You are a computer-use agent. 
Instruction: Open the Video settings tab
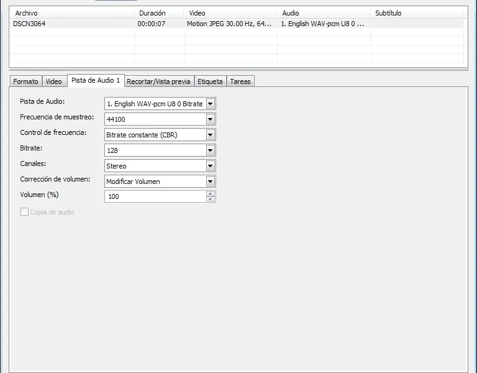[54, 81]
